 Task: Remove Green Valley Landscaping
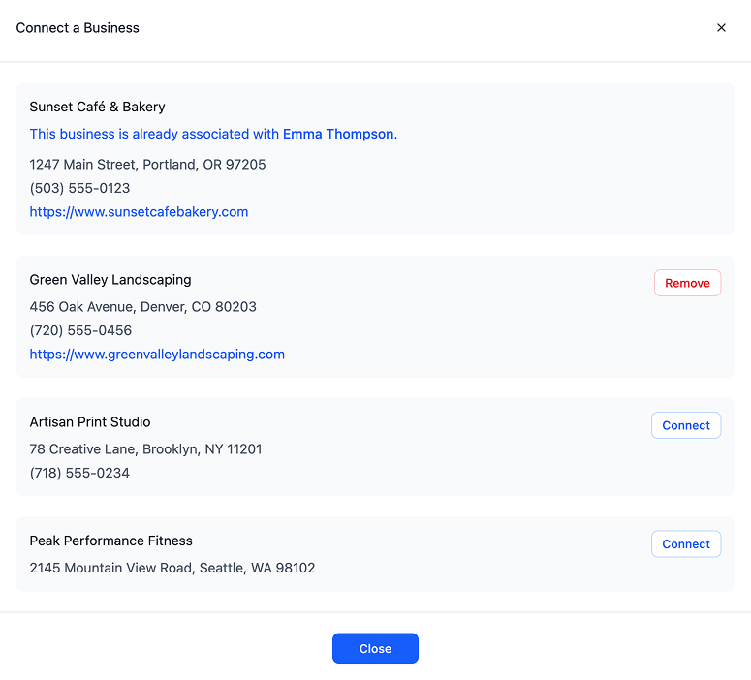[687, 283]
